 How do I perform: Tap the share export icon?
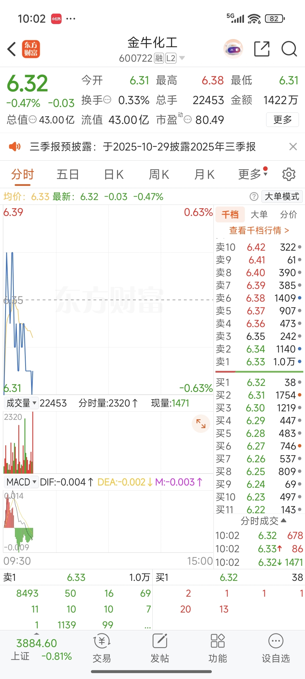pyautogui.click(x=262, y=49)
